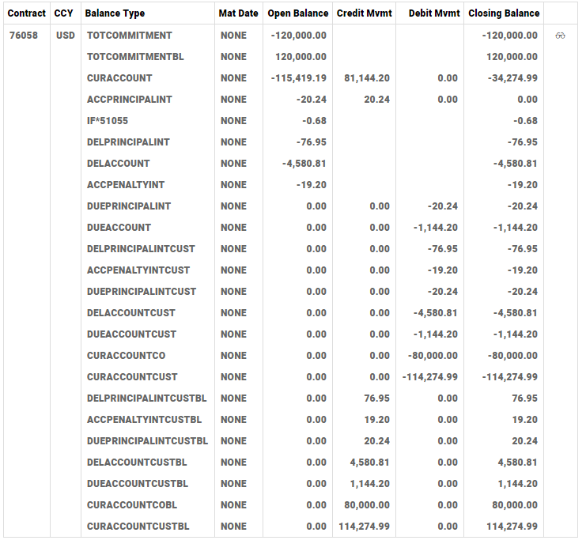This screenshot has height=540, width=586.
Task: Select the CURACCOUNT balance type cell
Action: (119, 78)
